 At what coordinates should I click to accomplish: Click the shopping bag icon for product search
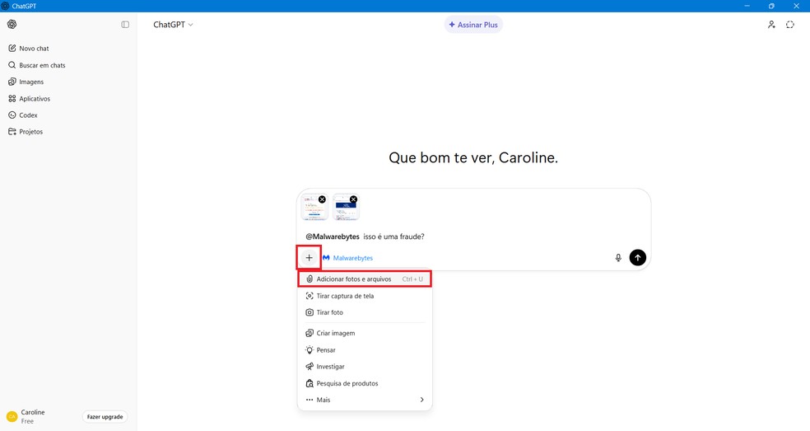pyautogui.click(x=310, y=383)
